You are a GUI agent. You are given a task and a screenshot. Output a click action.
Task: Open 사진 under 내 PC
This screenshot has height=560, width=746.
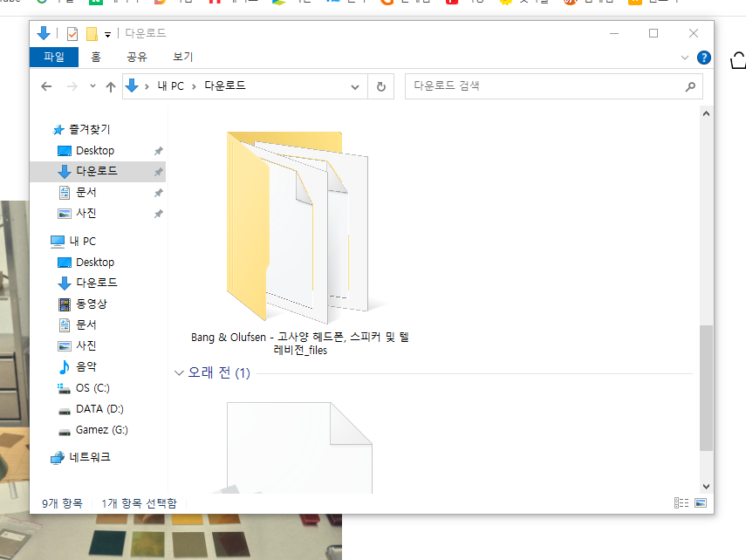point(86,345)
